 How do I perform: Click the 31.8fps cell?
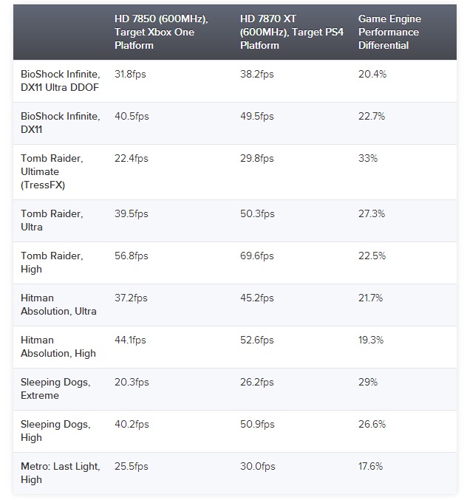click(132, 75)
